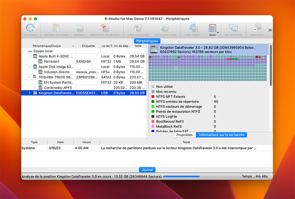Click the 200 MB size cell
Image resolution: width=295 pixels, height=199 pixels.
click(x=138, y=82)
